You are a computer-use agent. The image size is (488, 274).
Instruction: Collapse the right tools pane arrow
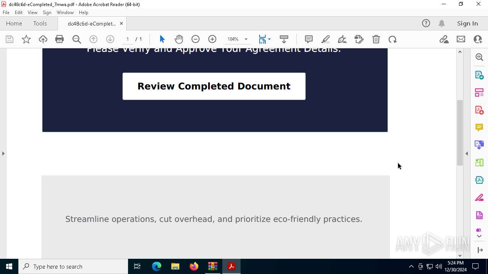467,153
